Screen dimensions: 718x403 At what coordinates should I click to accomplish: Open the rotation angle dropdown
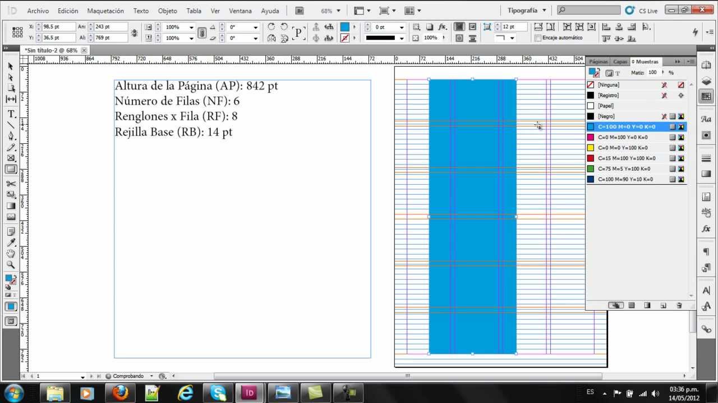(x=256, y=27)
